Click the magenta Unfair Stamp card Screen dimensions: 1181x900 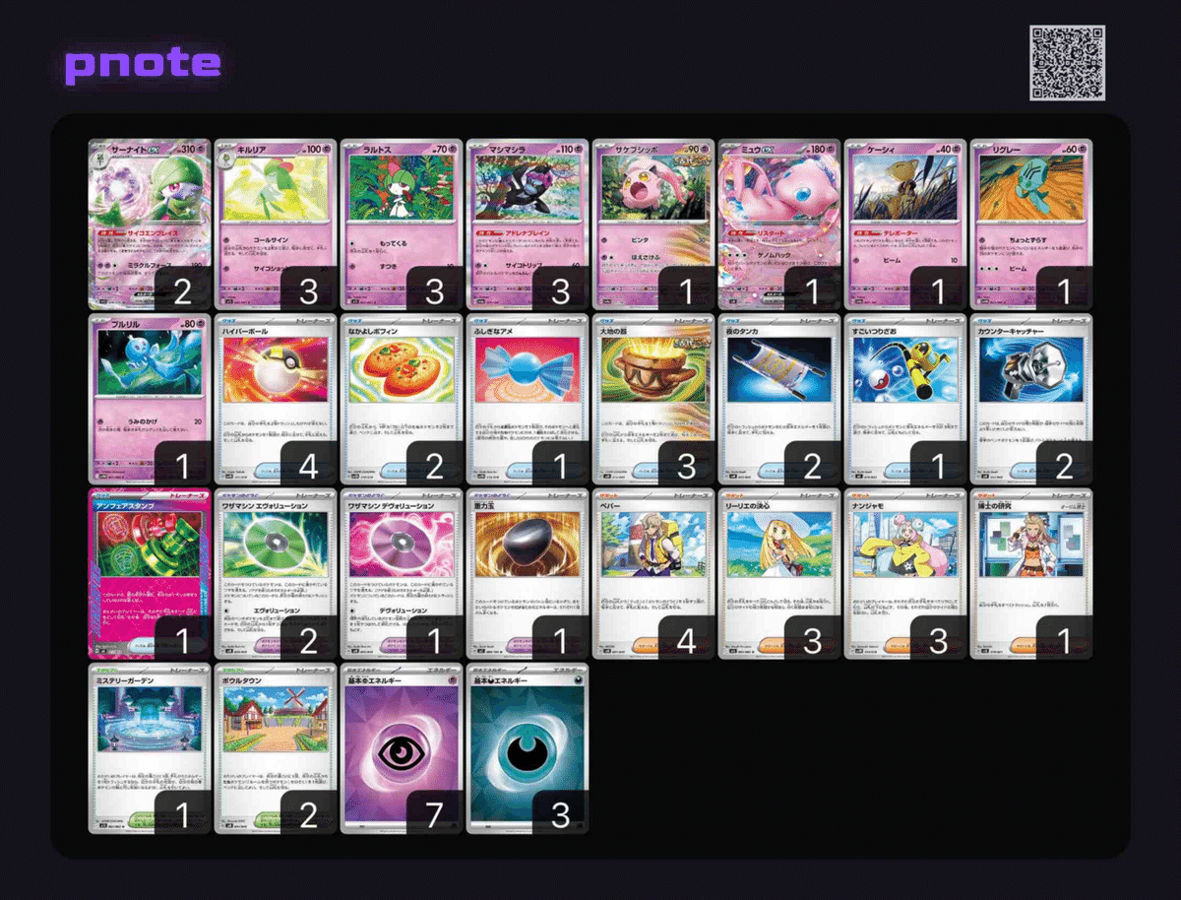point(150,574)
